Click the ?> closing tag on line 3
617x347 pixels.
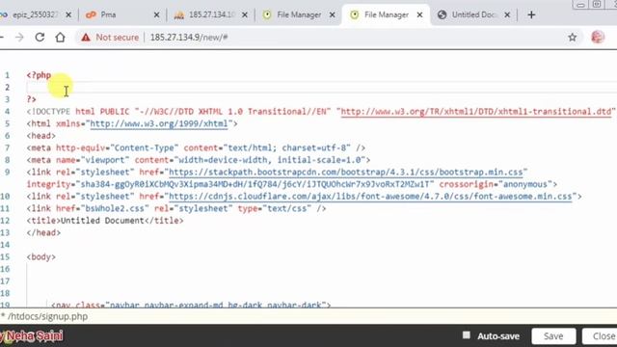pos(32,99)
